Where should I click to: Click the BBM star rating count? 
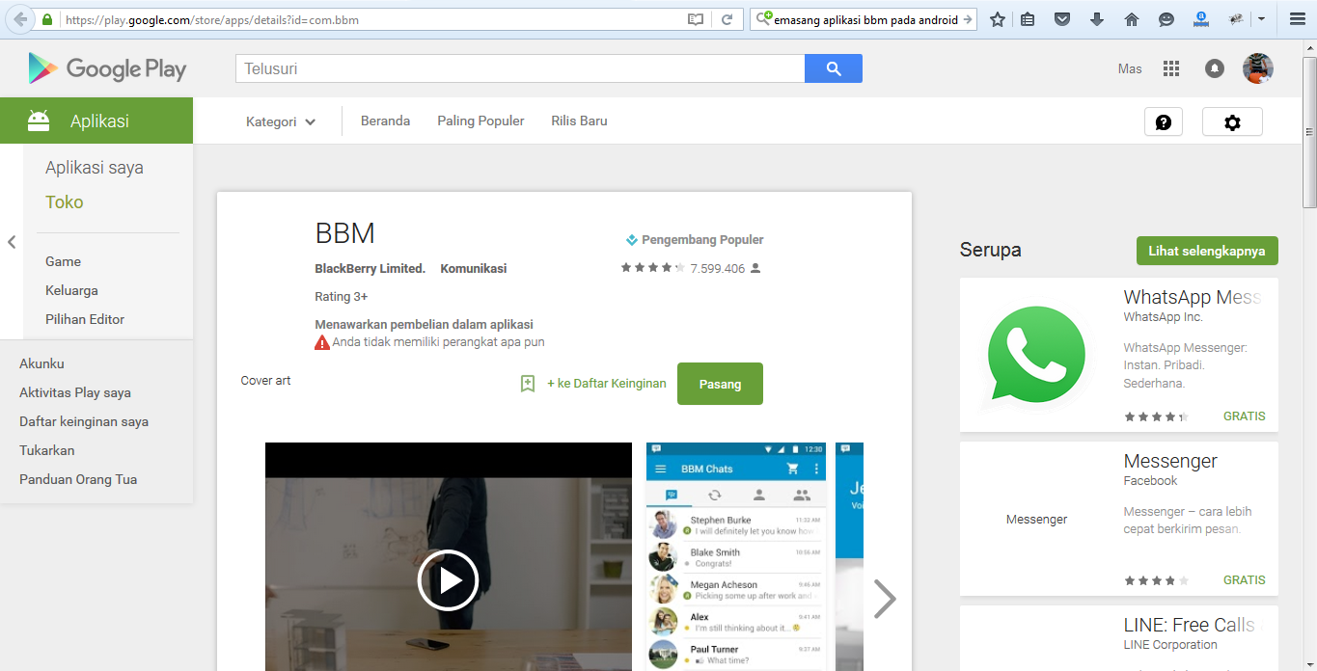click(x=718, y=268)
